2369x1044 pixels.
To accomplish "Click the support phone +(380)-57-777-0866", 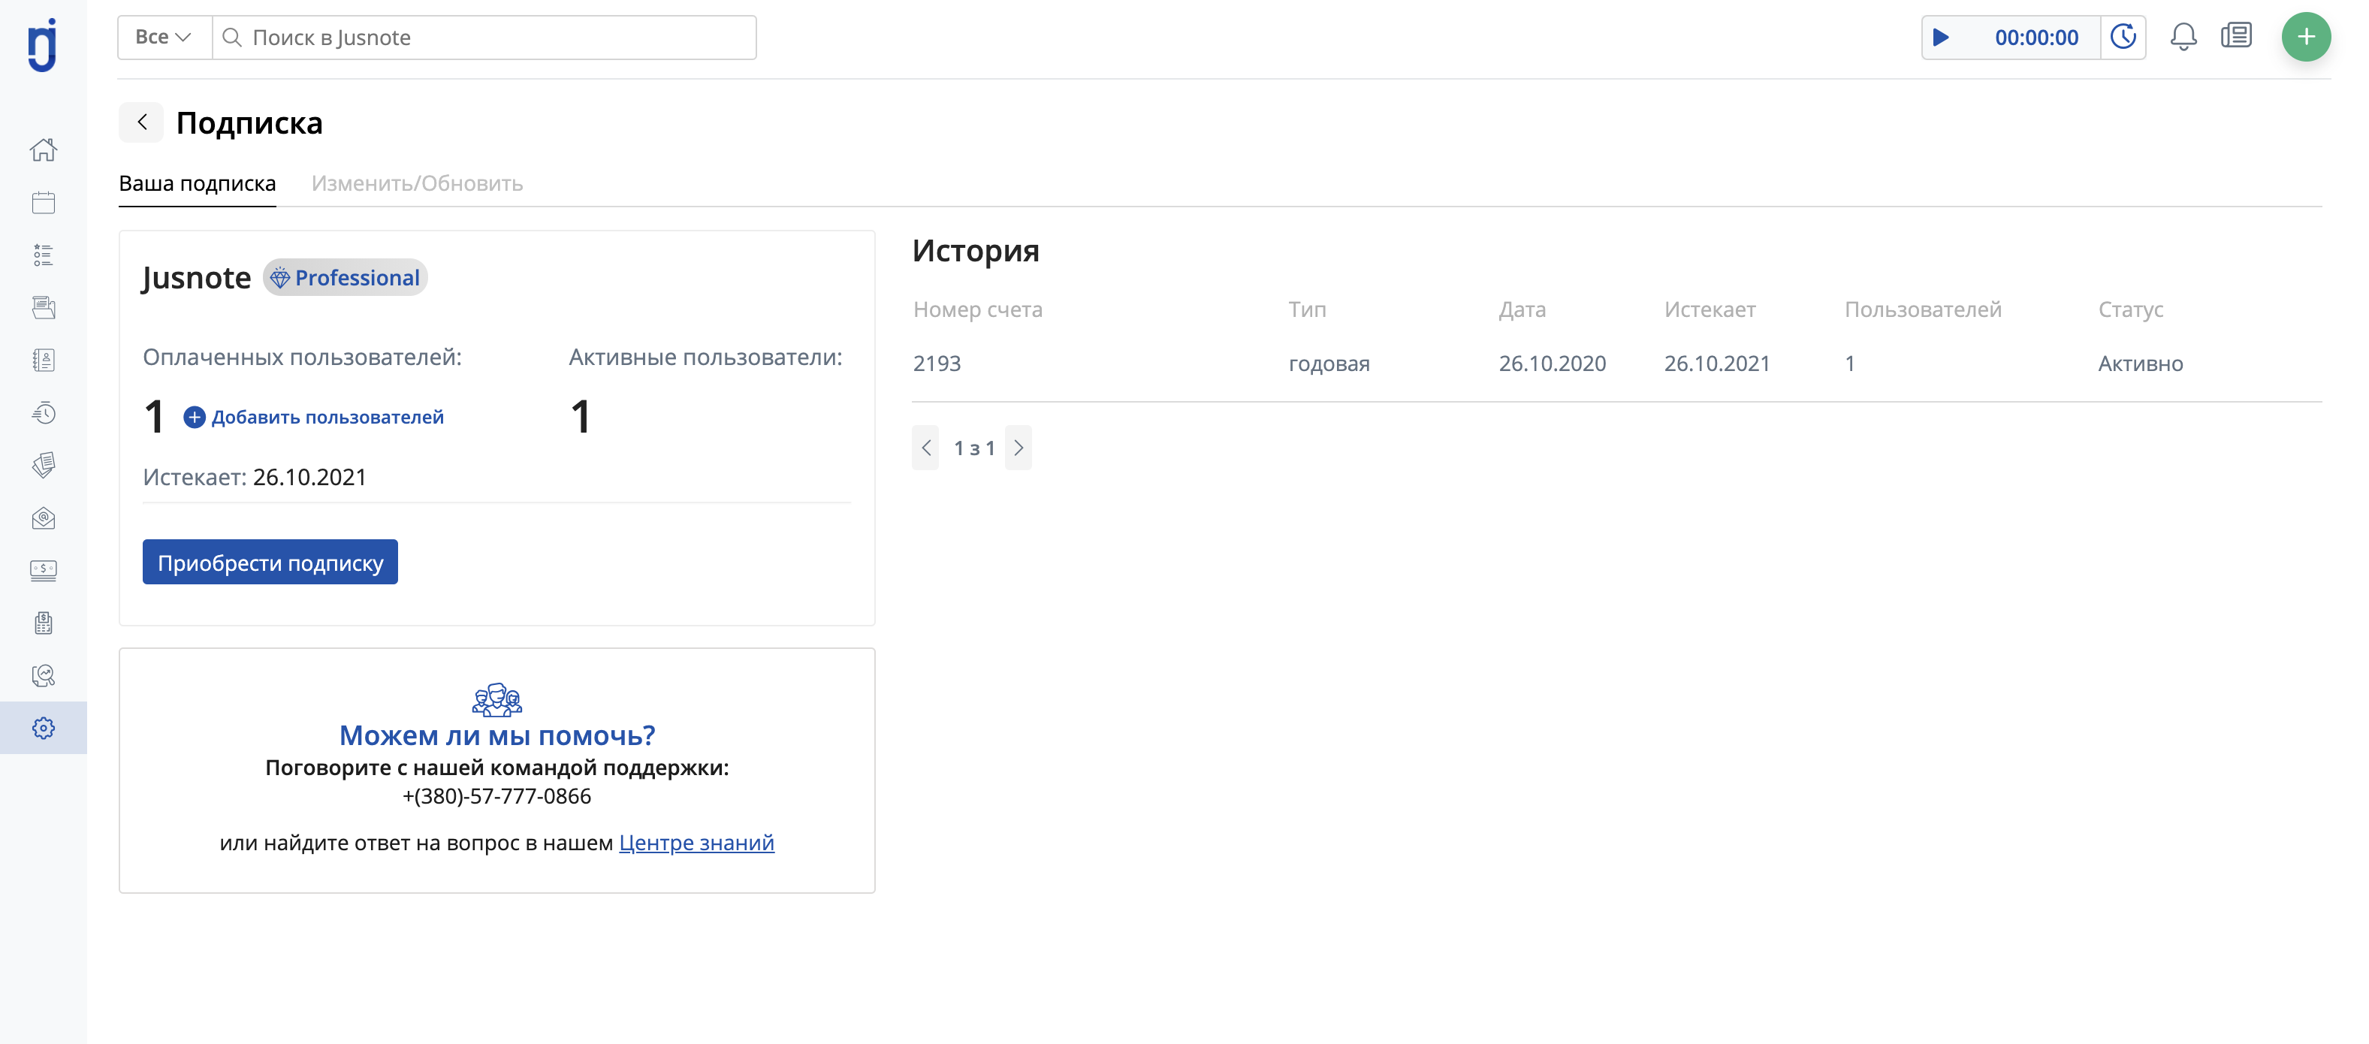I will point(496,795).
